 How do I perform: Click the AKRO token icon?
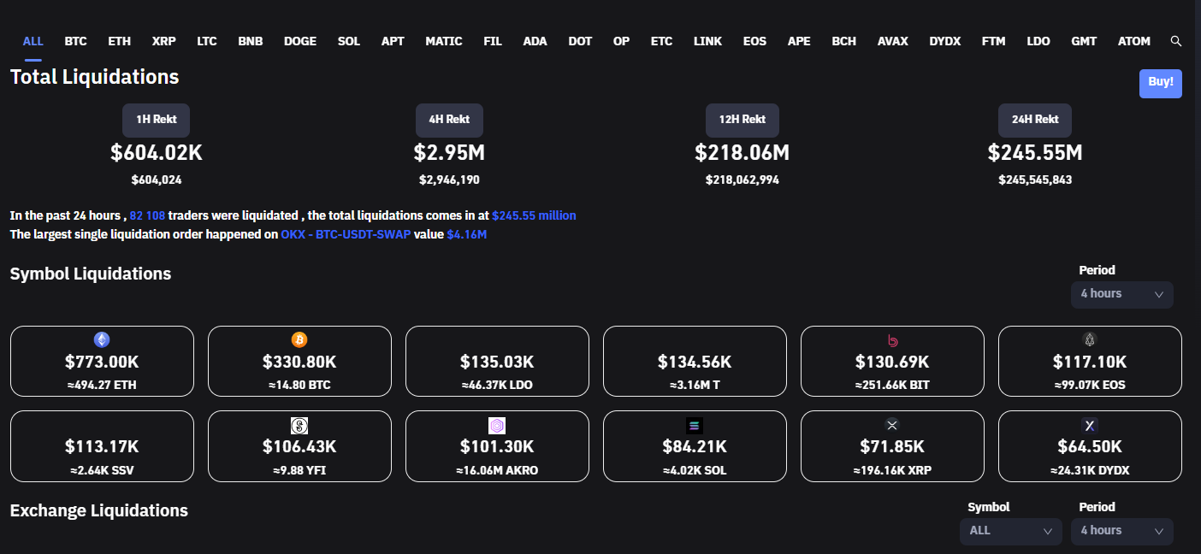(497, 425)
